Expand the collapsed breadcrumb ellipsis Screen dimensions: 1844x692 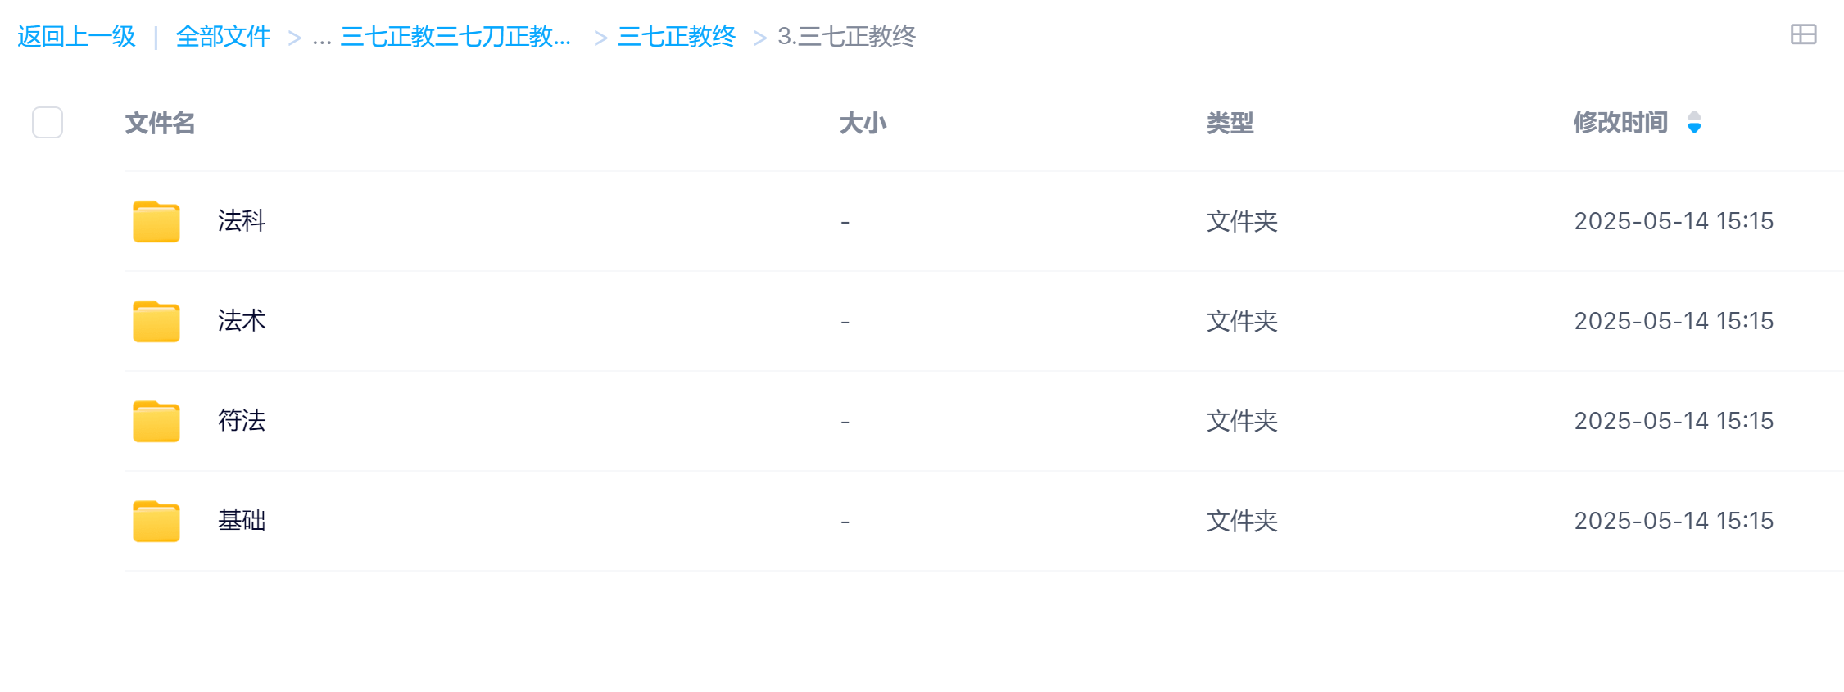click(x=322, y=37)
